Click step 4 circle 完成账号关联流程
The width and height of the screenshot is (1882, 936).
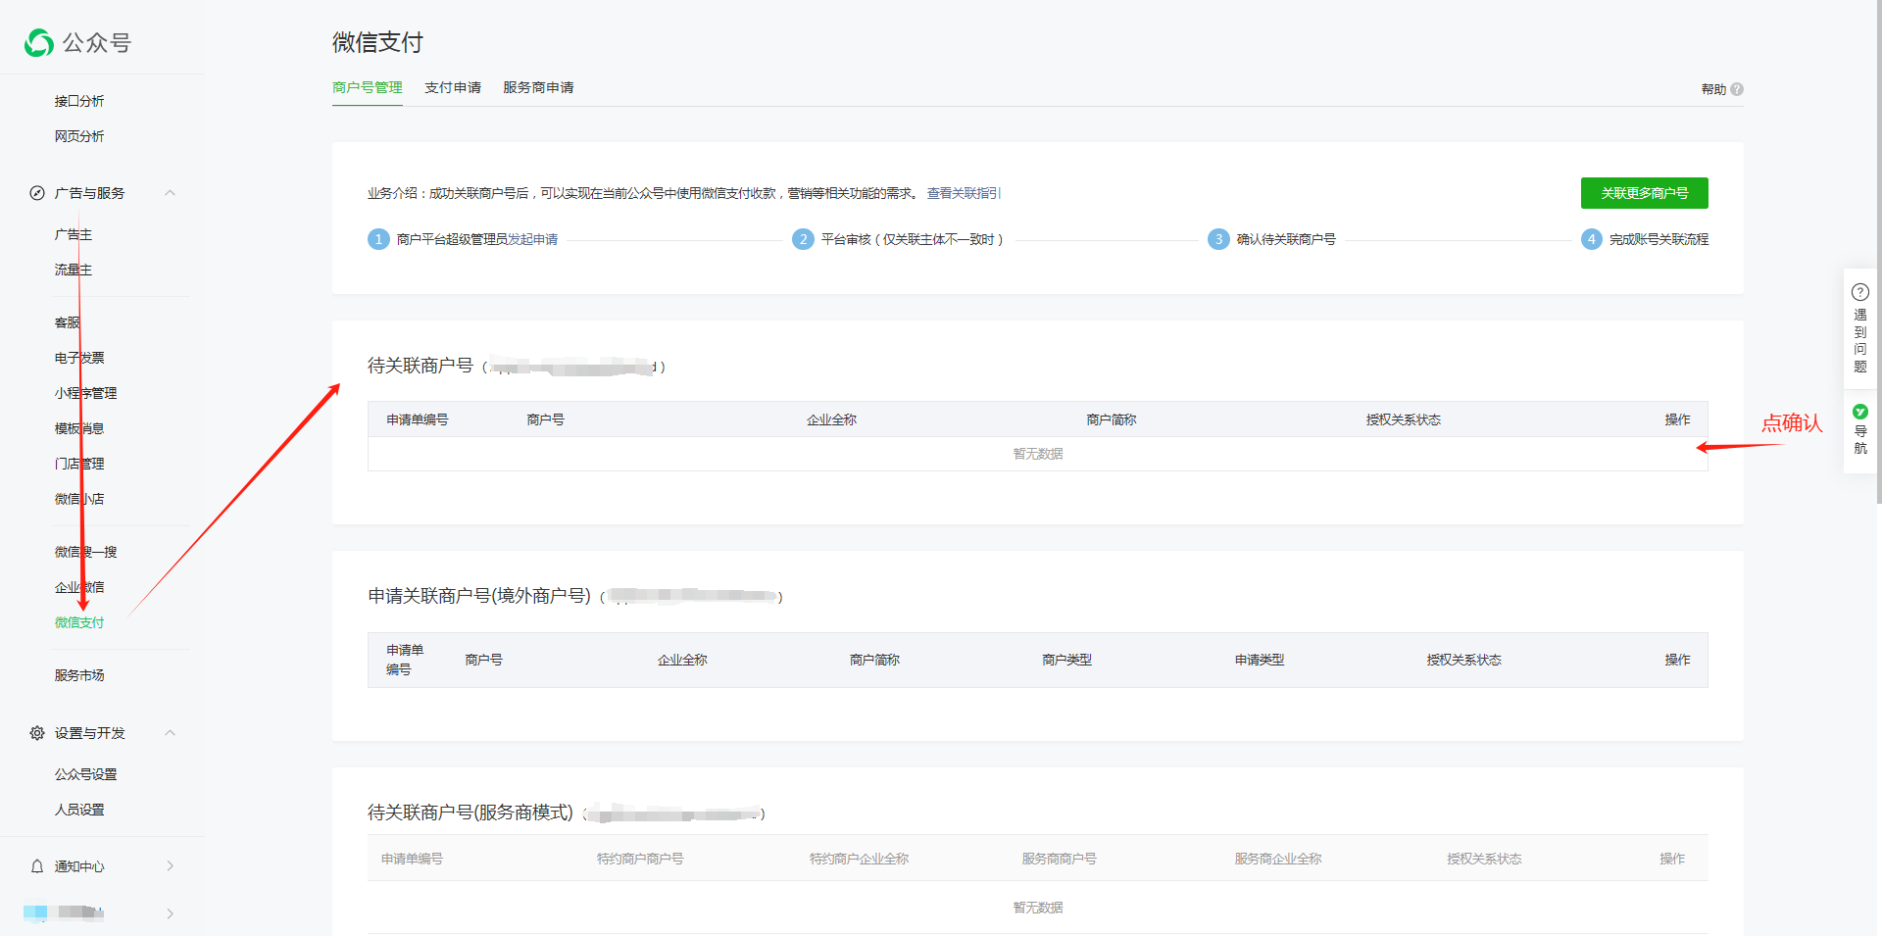1592,239
